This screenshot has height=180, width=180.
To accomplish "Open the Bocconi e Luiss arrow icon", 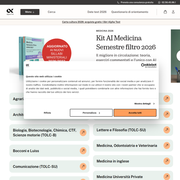I will tap(83, 151).
